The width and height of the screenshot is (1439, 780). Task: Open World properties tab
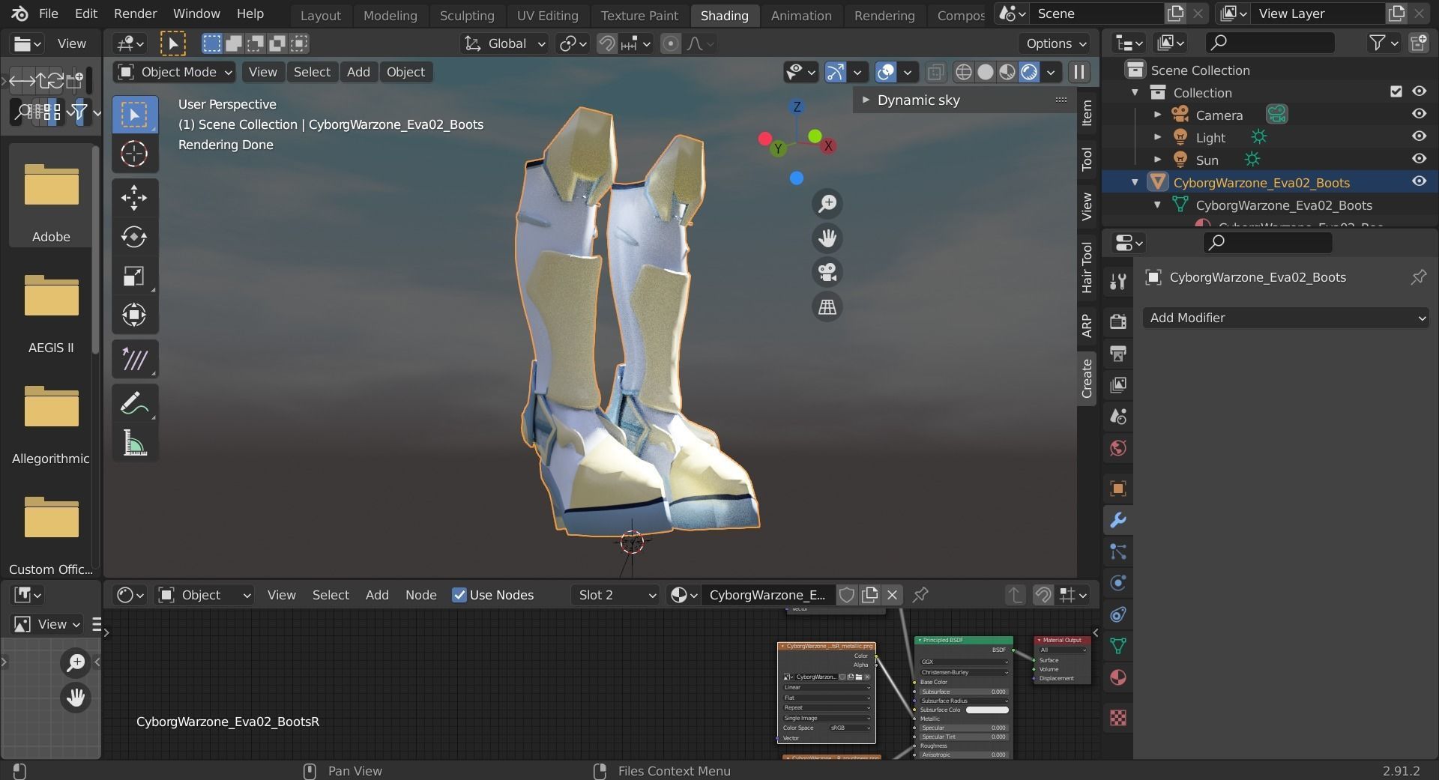tap(1118, 448)
